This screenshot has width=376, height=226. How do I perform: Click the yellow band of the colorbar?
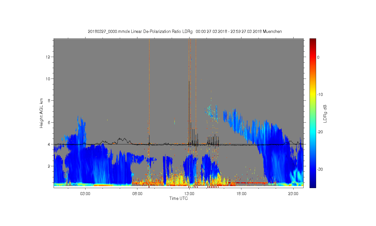(x=313, y=95)
